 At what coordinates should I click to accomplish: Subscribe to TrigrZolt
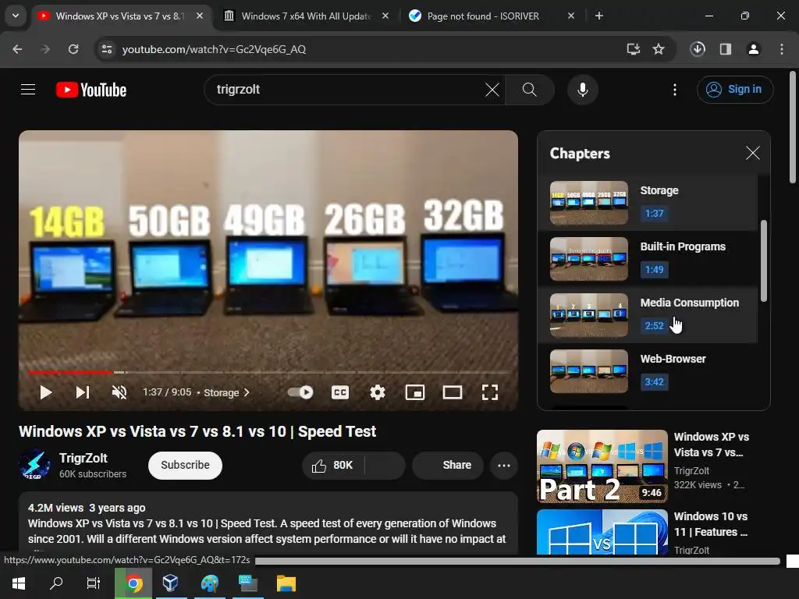(185, 465)
